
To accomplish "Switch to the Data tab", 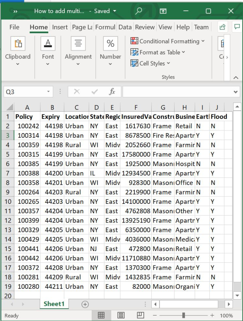I will pyautogui.click(x=125, y=27).
